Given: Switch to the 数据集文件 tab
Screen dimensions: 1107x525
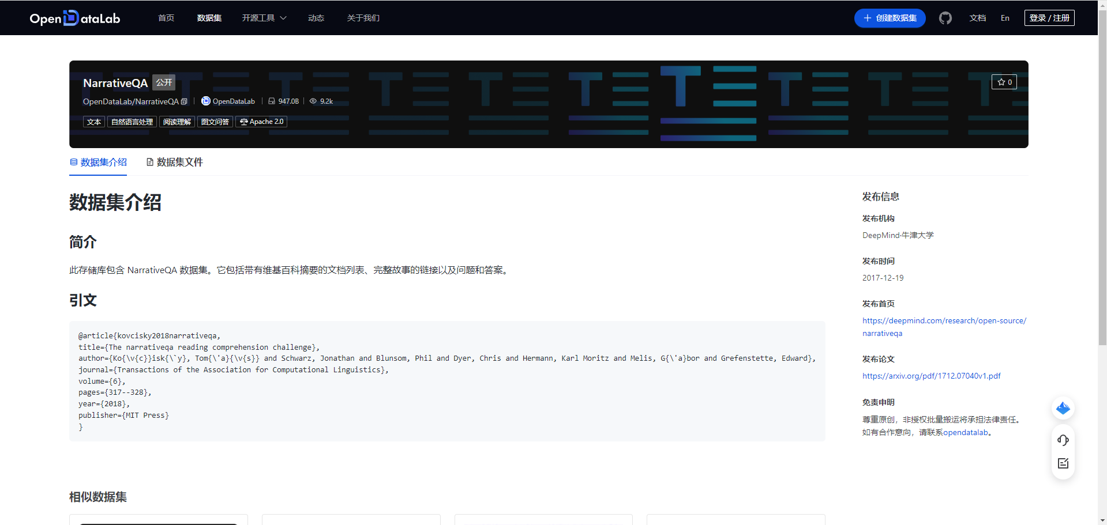Looking at the screenshot, I should 174,163.
